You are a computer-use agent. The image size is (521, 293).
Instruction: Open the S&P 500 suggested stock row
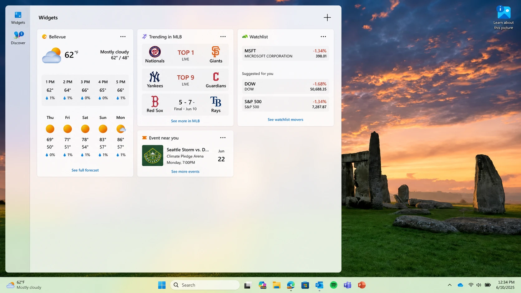[x=285, y=104]
